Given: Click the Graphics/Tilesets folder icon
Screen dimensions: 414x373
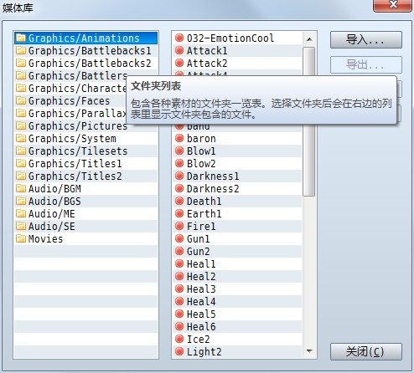Looking at the screenshot, I should coord(21,151).
